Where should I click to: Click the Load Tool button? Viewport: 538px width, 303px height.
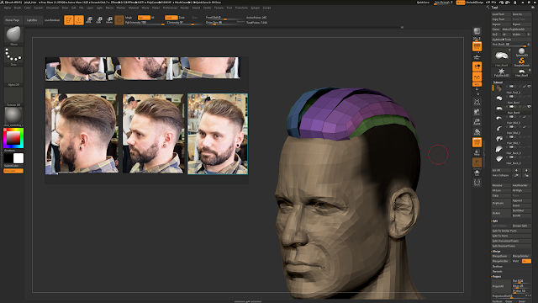[x=502, y=14]
